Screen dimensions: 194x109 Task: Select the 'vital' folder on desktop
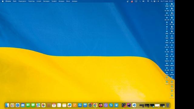coord(172,51)
